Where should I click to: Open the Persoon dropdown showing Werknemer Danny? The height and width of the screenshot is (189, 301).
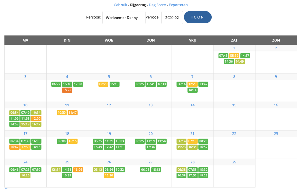(x=124, y=18)
